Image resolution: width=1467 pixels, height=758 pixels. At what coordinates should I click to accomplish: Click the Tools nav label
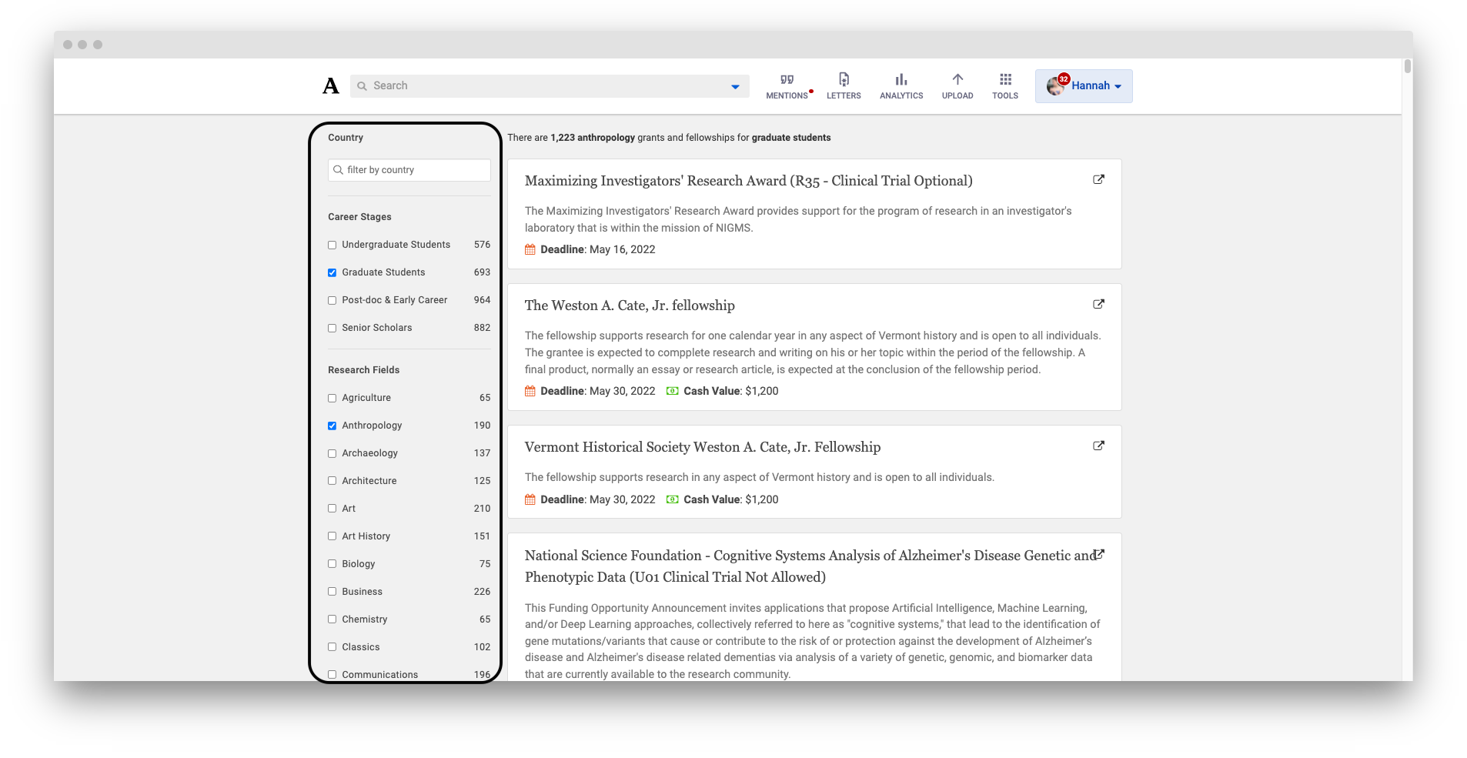pyautogui.click(x=1005, y=95)
